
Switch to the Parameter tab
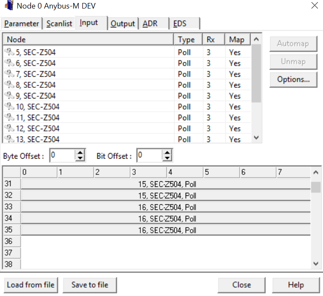tap(21, 24)
